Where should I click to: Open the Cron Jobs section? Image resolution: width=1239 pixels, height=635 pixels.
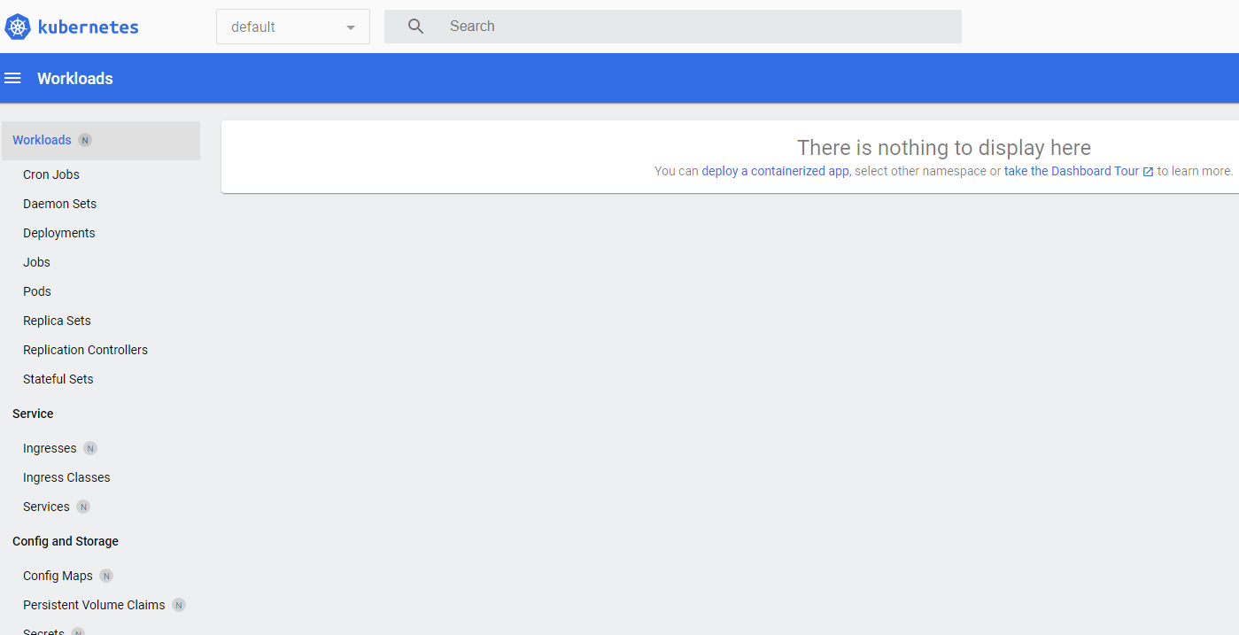click(x=51, y=174)
